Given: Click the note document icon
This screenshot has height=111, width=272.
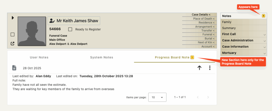Looking at the screenshot, I should pos(14,68).
